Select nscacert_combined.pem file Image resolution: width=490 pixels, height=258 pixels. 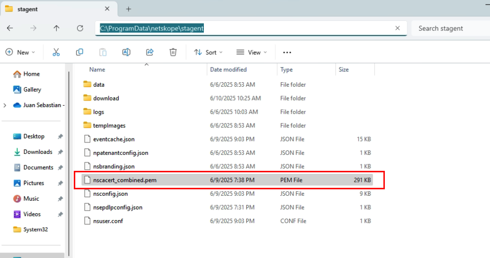tap(227, 180)
